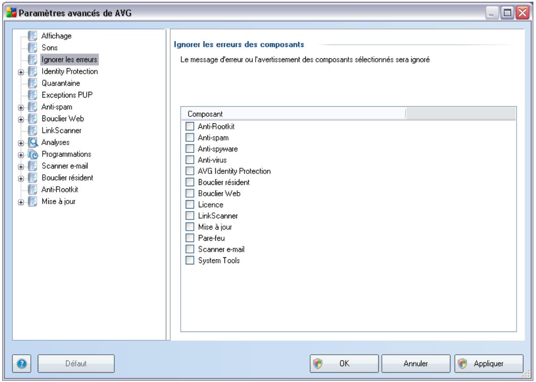Click the LinkScanner tree icon in sidebar
The image size is (536, 382).
(x=32, y=130)
